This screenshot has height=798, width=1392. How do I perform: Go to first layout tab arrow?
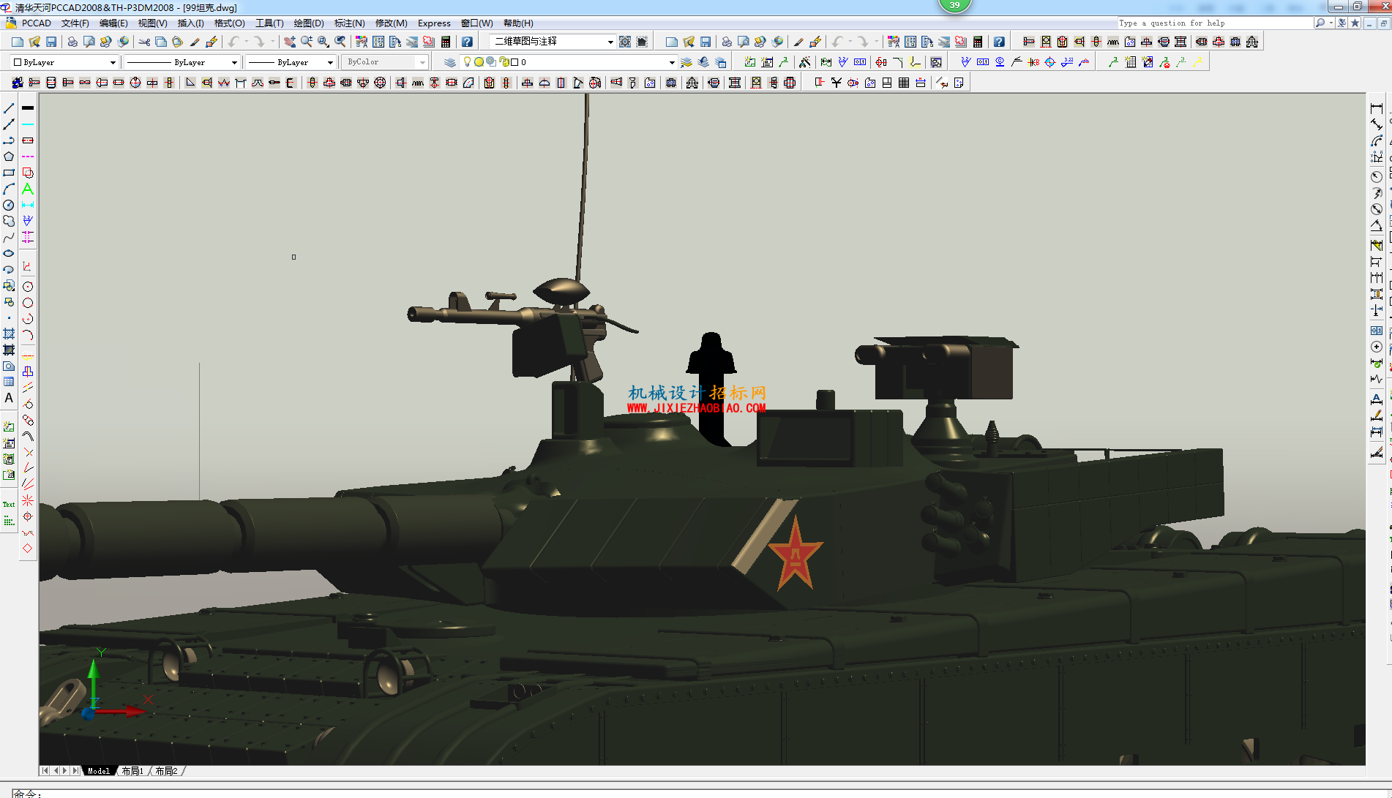coord(45,771)
